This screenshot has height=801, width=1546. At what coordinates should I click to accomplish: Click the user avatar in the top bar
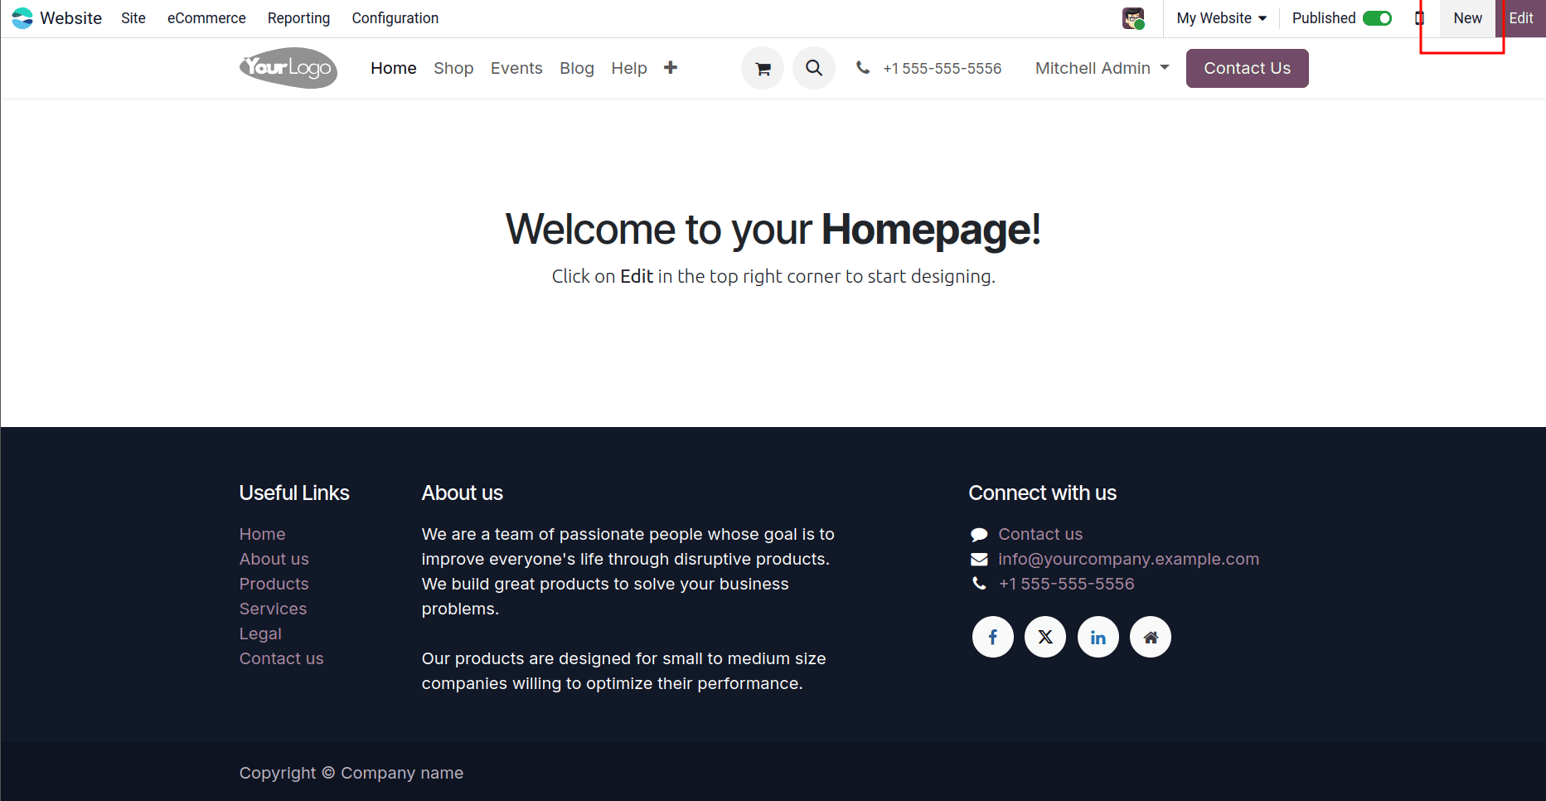pos(1133,17)
